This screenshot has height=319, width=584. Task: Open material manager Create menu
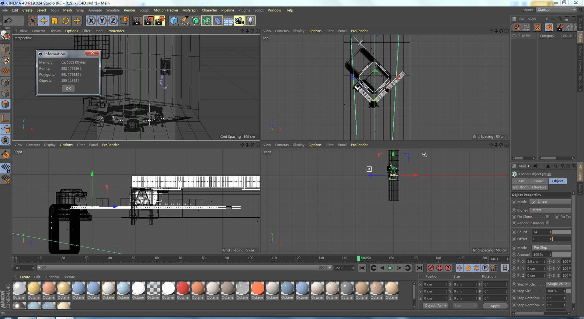pos(25,277)
